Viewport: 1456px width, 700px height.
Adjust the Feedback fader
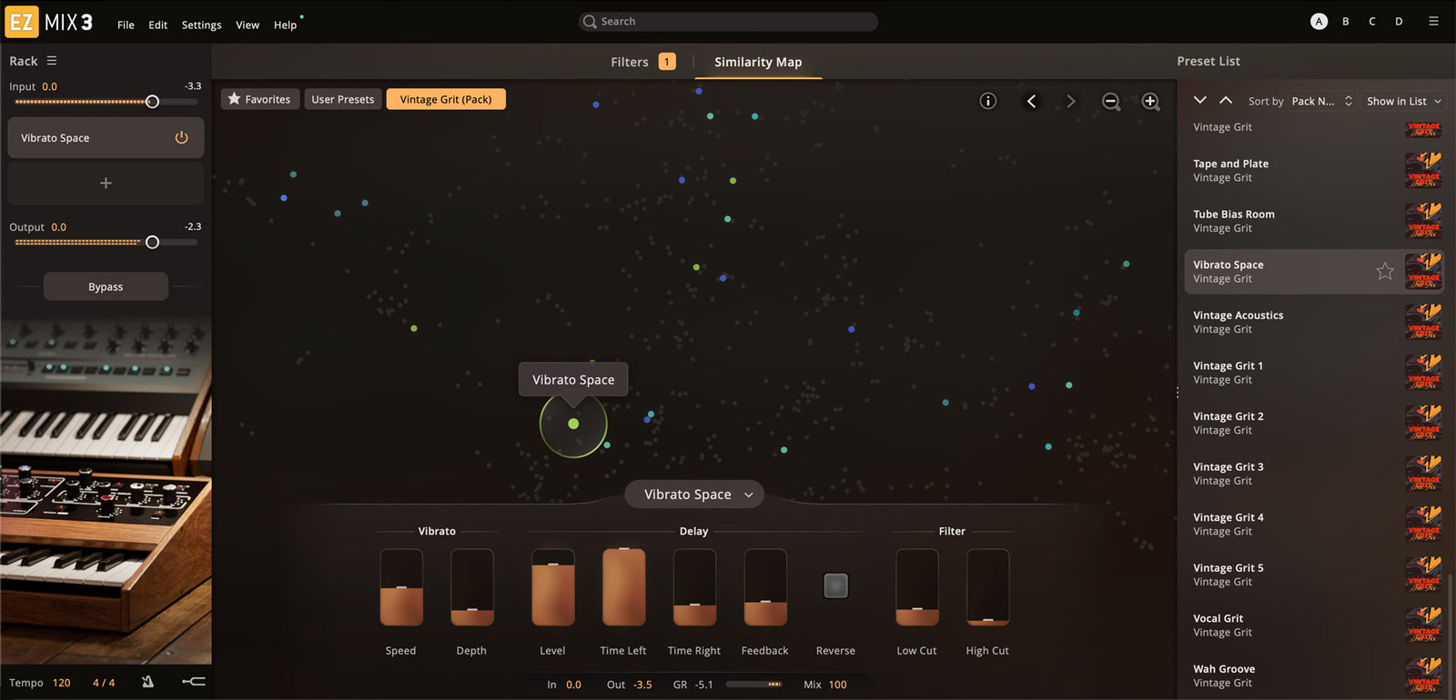(765, 587)
